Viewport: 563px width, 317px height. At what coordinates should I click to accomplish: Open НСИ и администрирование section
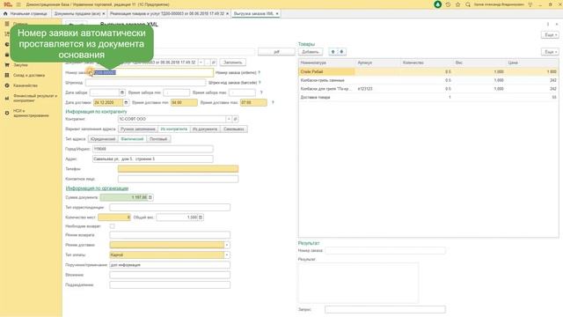pos(31,114)
